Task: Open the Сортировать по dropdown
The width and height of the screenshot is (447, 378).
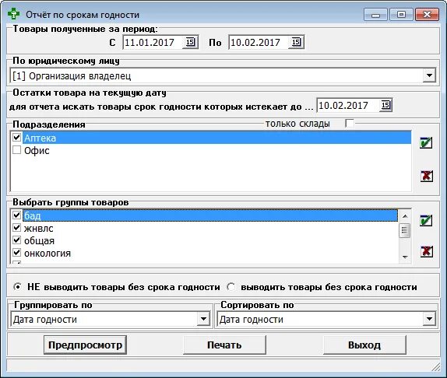Action: pos(429,319)
